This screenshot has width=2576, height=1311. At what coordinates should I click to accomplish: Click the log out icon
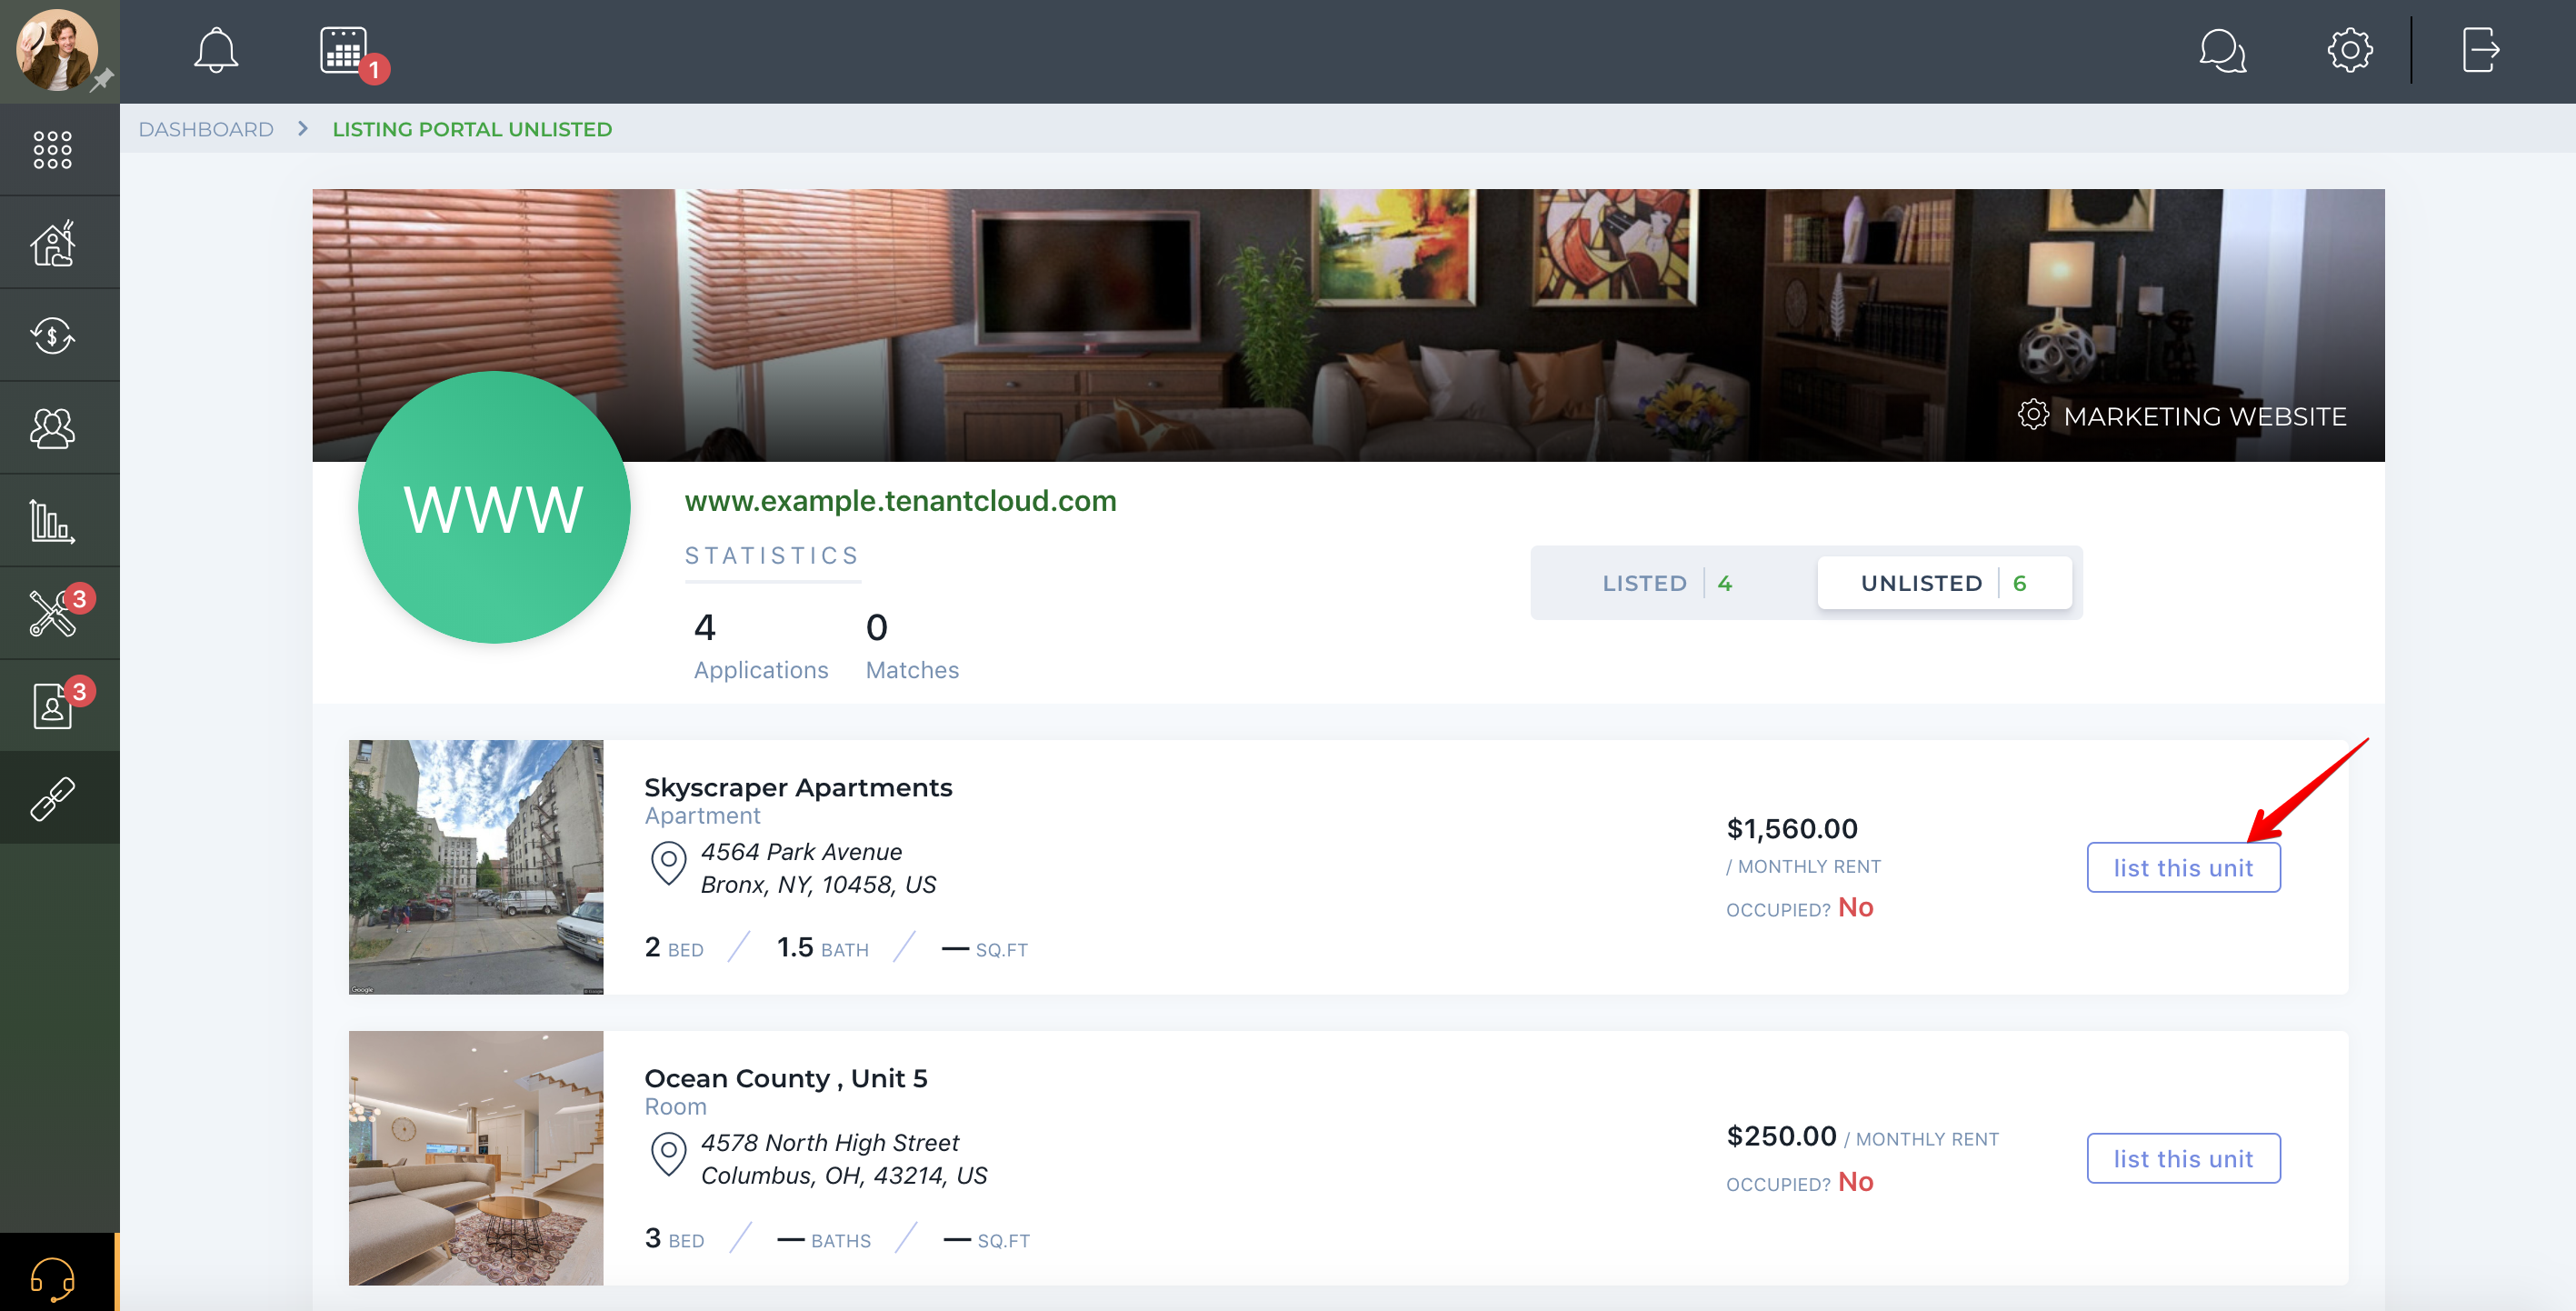[x=2480, y=50]
